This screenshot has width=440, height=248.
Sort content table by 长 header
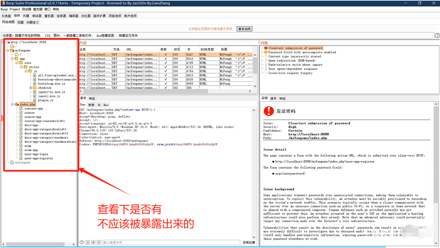(x=192, y=49)
